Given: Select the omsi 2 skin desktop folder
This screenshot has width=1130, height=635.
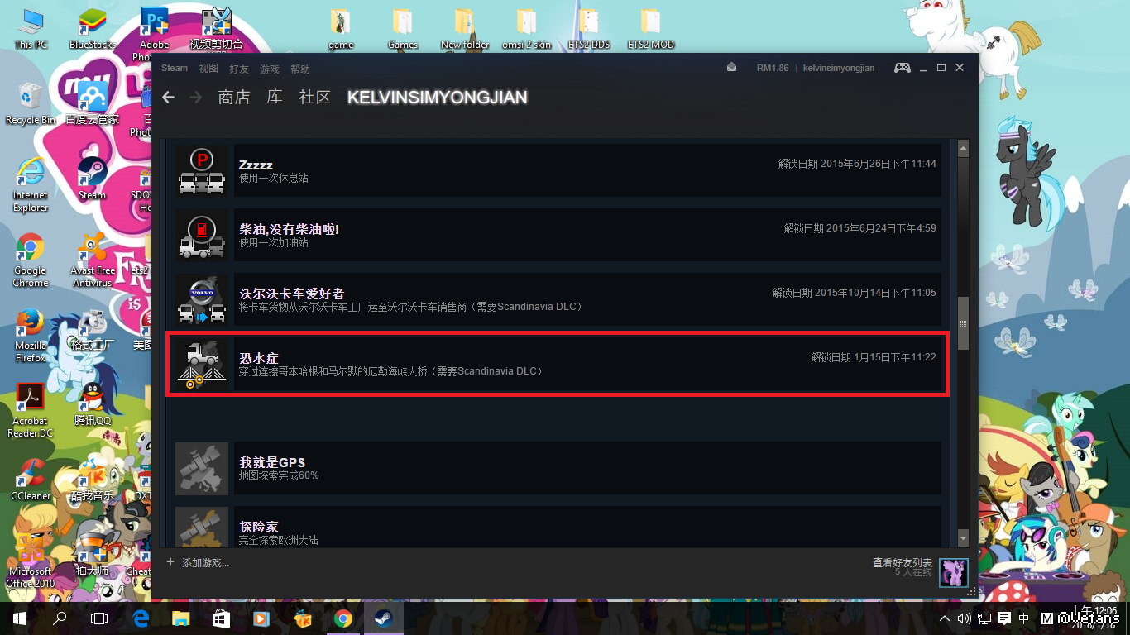Looking at the screenshot, I should pos(527,29).
